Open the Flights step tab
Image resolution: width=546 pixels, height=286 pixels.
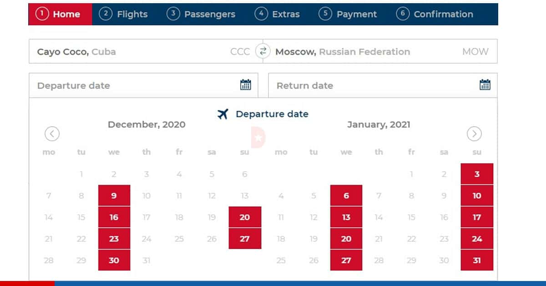[124, 14]
